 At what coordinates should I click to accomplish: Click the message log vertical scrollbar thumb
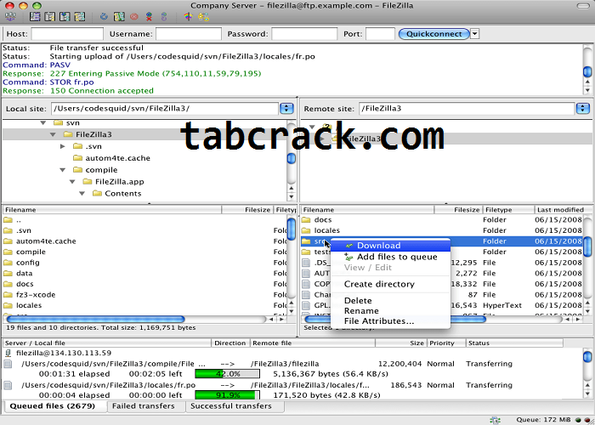coord(587,71)
